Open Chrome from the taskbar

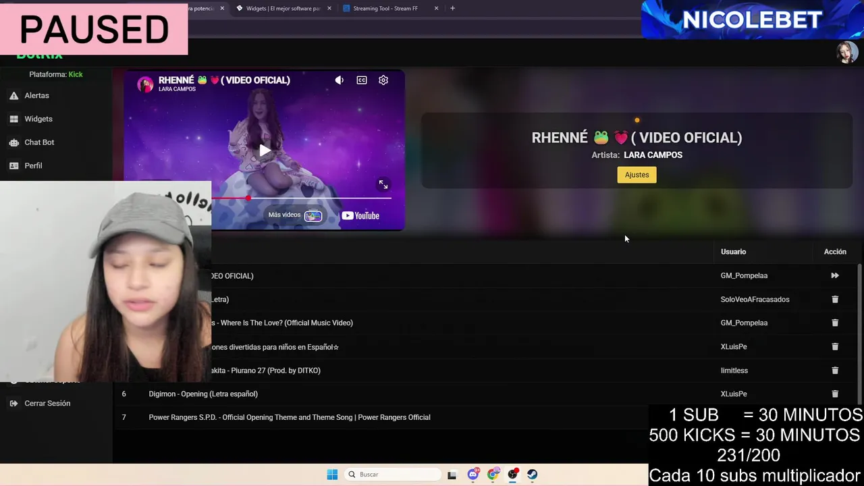tap(493, 475)
